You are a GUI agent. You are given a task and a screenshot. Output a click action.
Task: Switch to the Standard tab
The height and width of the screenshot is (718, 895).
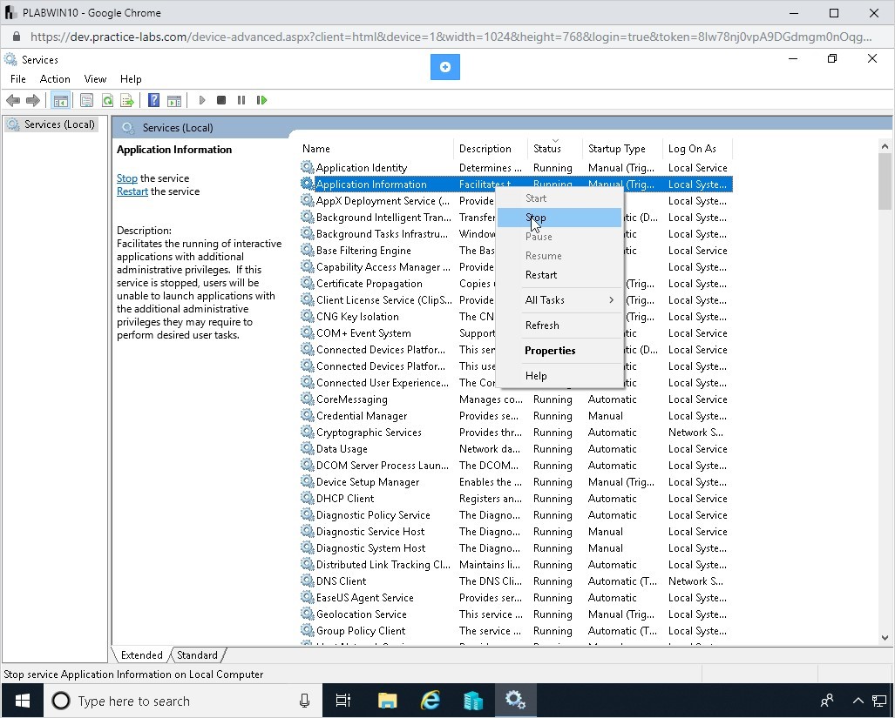point(197,654)
